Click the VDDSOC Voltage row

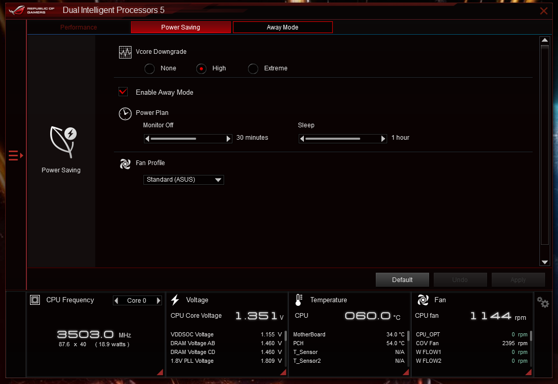pyautogui.click(x=226, y=334)
